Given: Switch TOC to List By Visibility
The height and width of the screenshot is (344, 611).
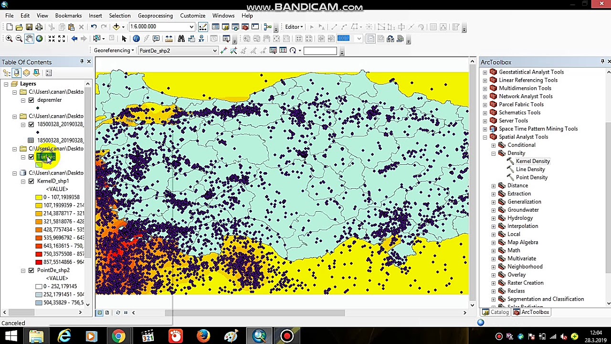Looking at the screenshot, I should 26,73.
